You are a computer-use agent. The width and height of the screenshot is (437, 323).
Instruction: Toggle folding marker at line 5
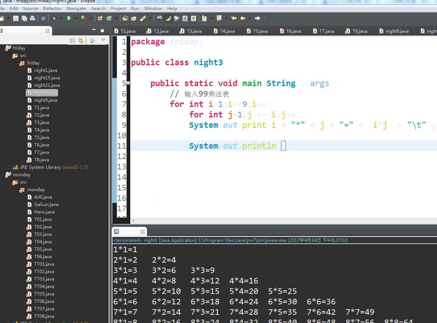click(128, 83)
